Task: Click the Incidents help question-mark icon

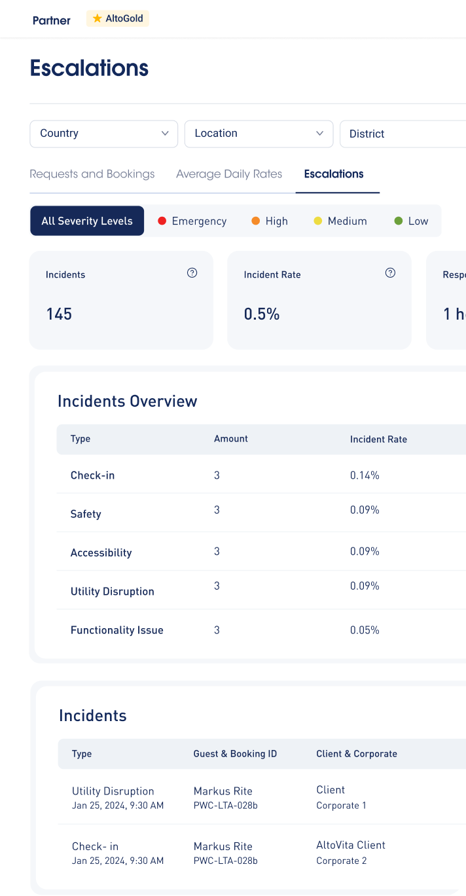Action: (x=192, y=273)
